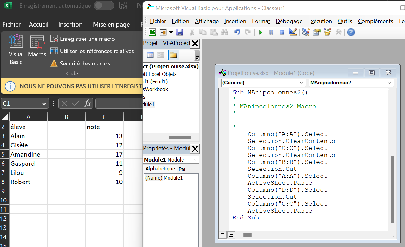Select cell with note value 17
The image size is (405, 247).
pyautogui.click(x=104, y=154)
